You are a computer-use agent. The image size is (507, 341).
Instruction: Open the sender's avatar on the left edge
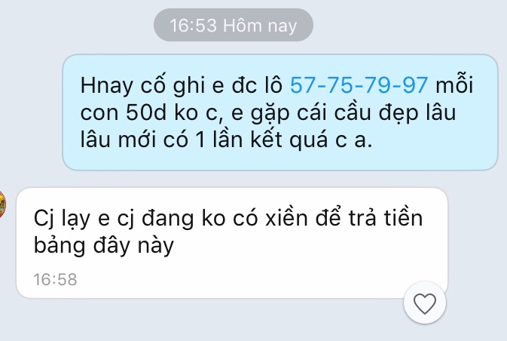[2, 204]
